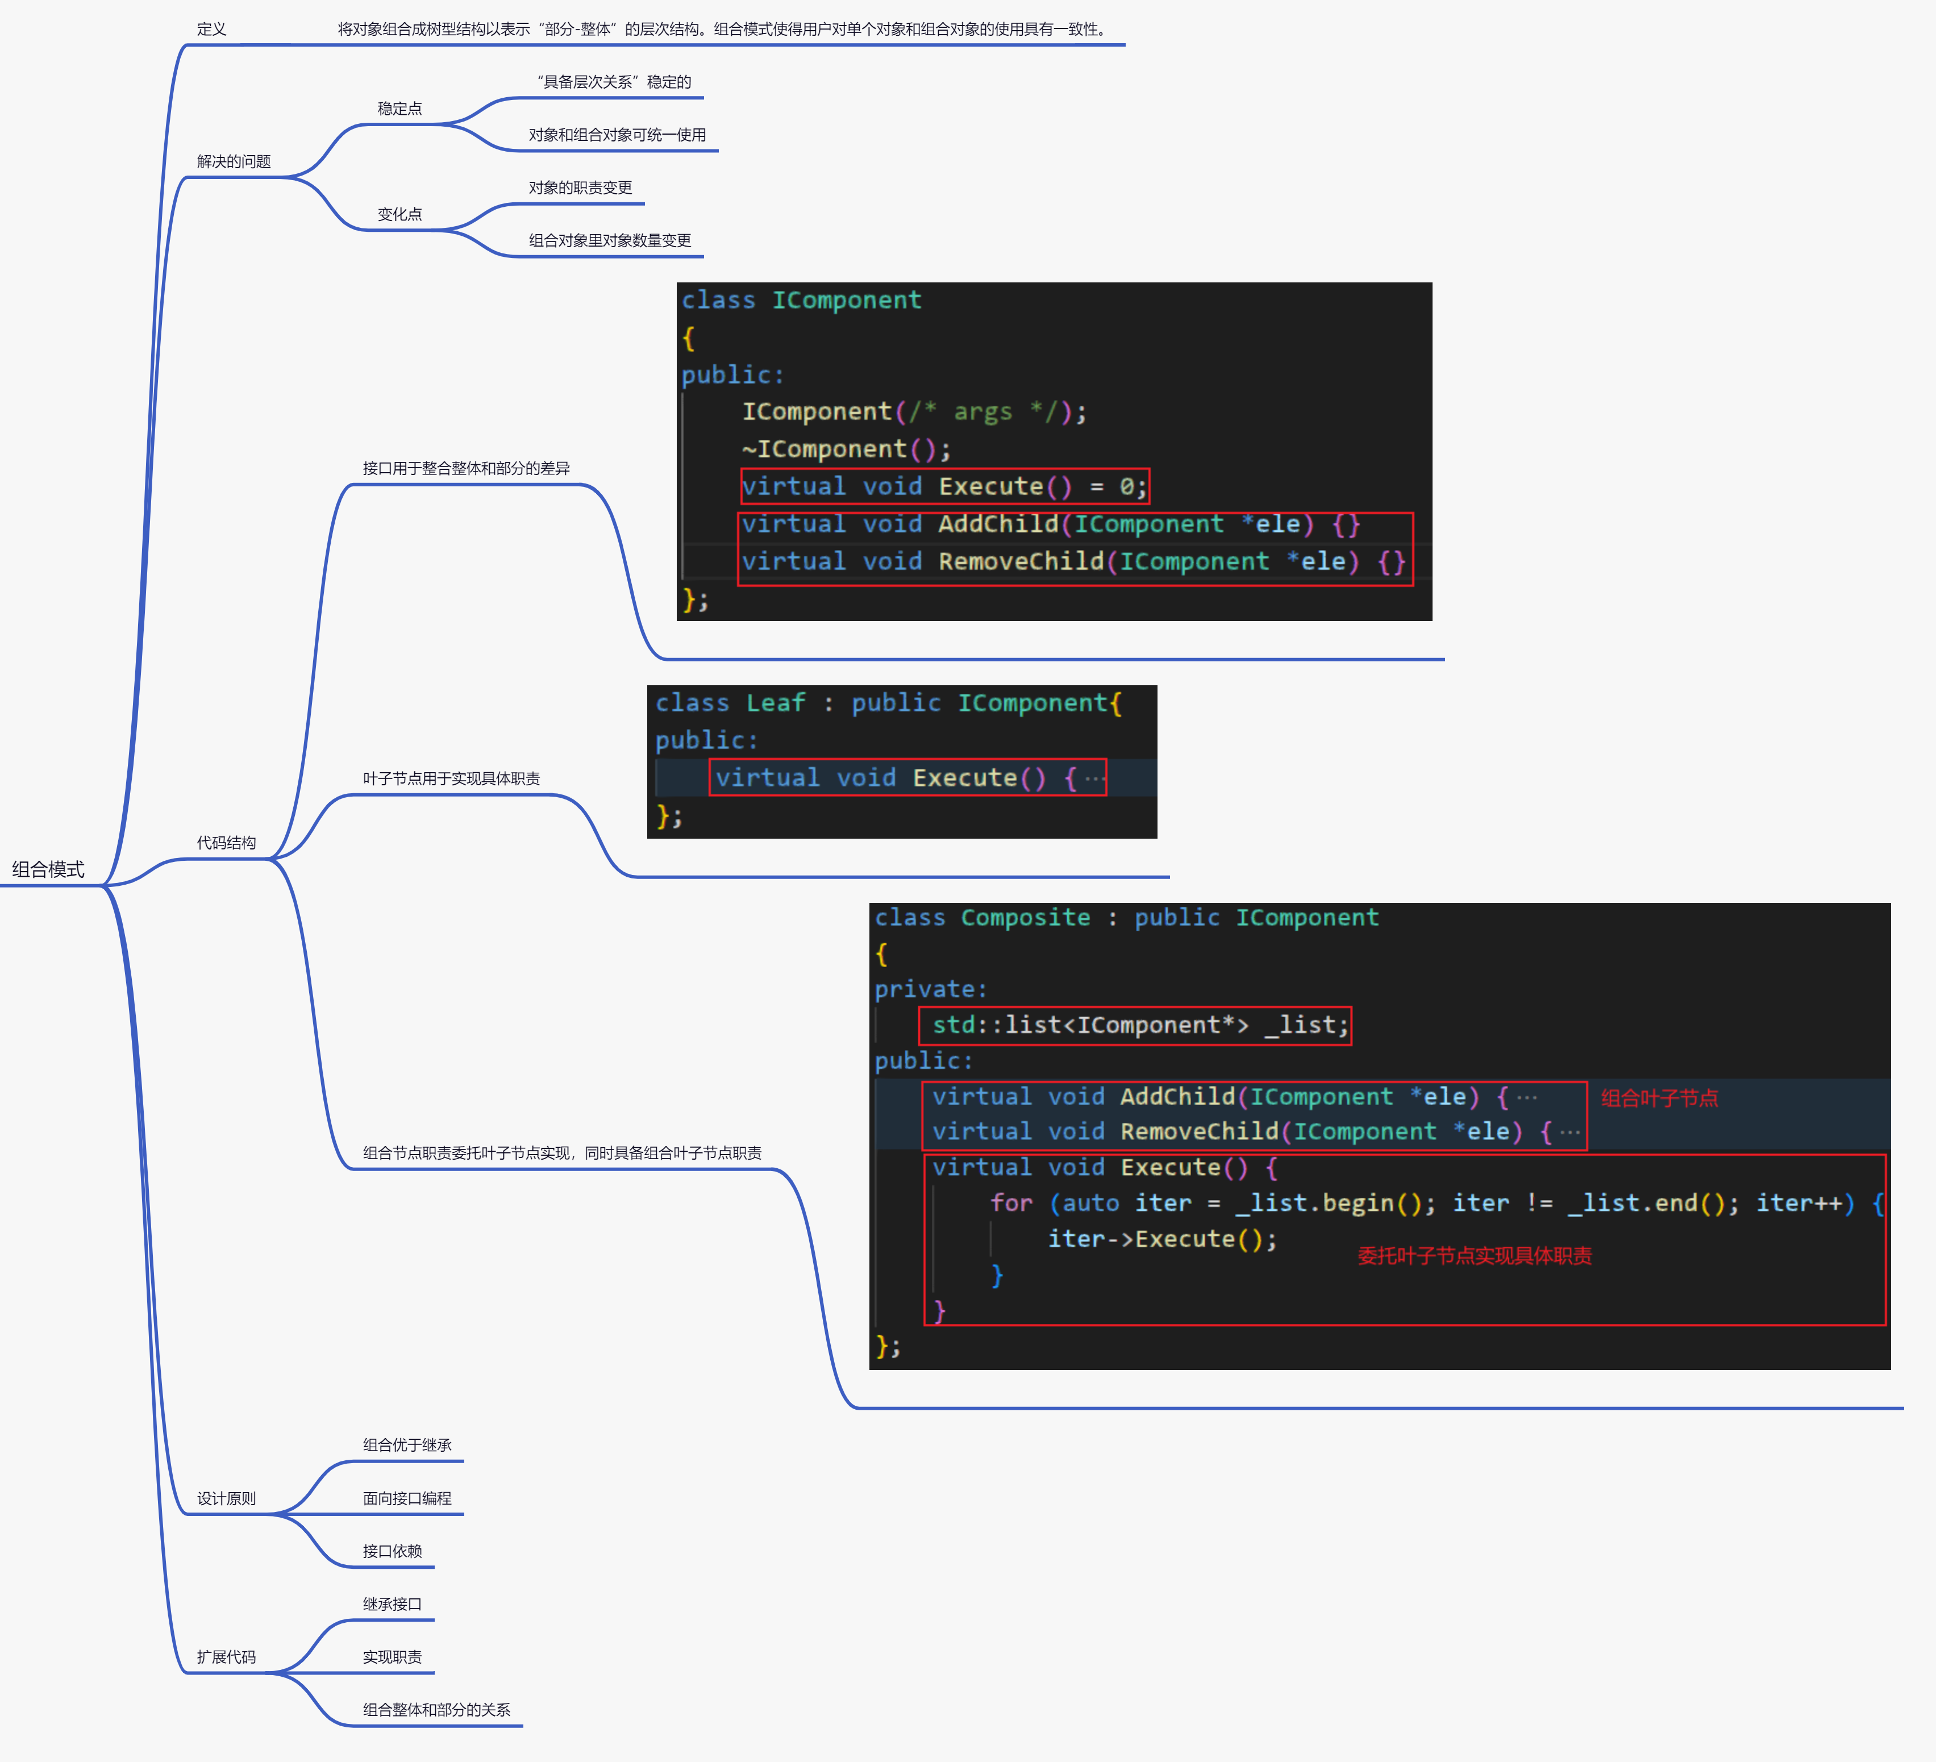Click the virtual void Execute() = 0 line

point(945,487)
